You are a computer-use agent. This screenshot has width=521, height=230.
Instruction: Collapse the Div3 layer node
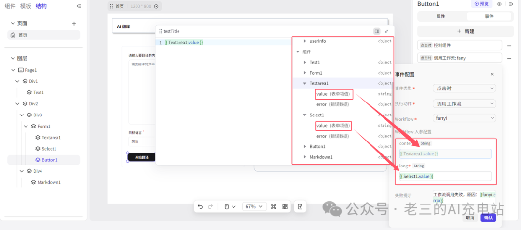(21, 115)
